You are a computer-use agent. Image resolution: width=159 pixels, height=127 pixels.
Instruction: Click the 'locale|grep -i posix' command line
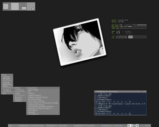pos(120,104)
